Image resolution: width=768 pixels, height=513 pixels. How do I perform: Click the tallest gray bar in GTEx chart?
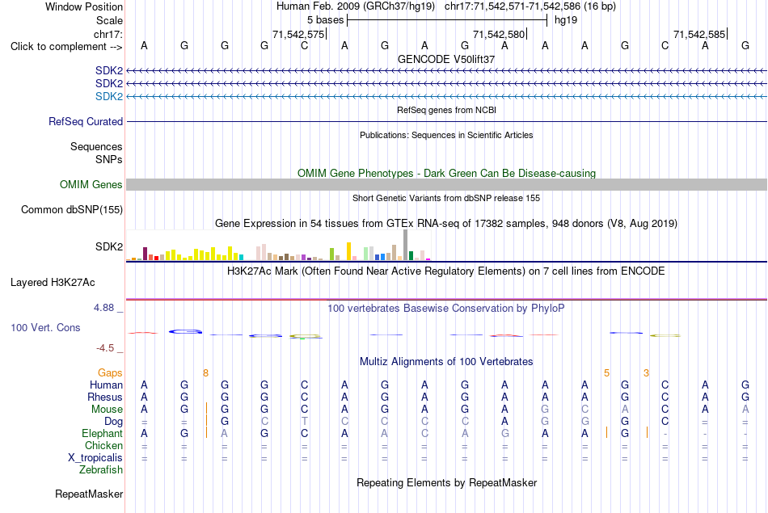click(405, 245)
